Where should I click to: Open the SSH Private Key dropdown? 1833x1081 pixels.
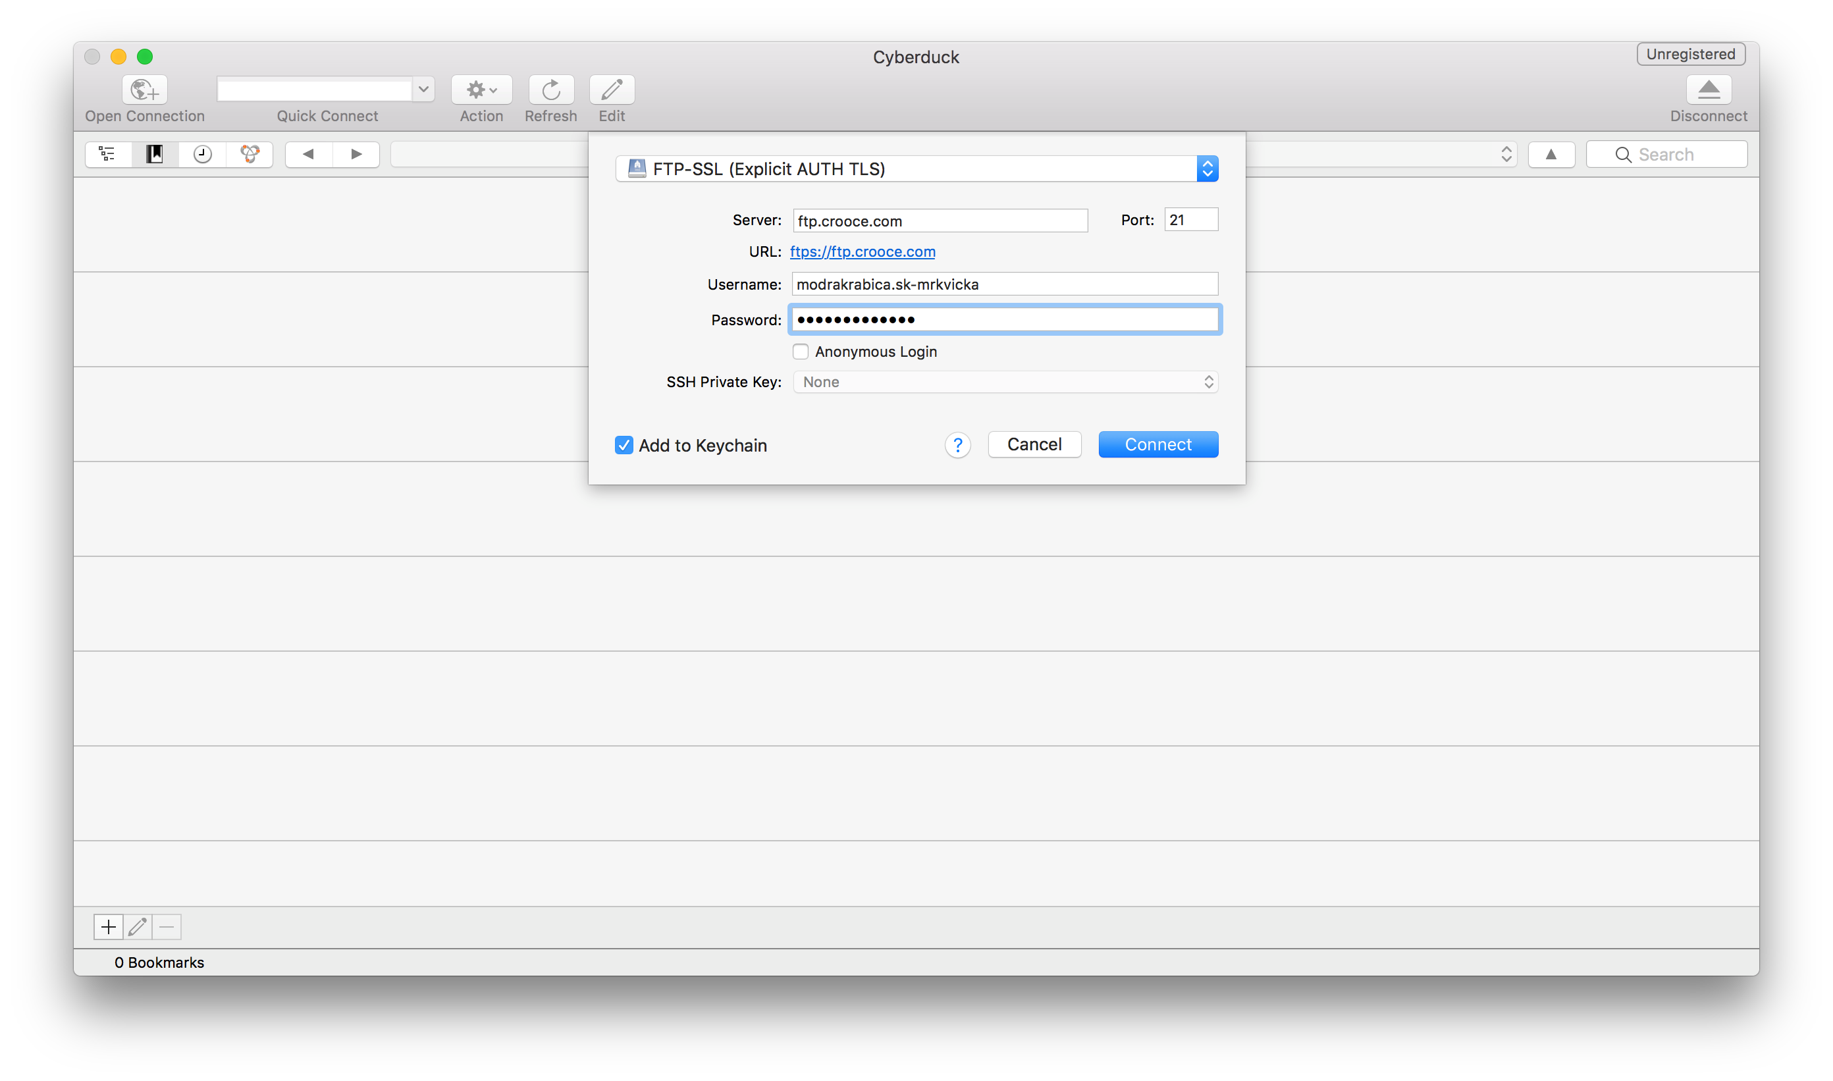[x=1005, y=382]
